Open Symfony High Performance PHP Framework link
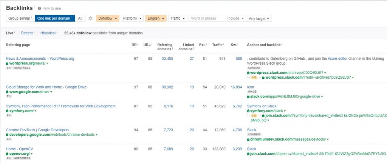 pyautogui.click(x=61, y=106)
